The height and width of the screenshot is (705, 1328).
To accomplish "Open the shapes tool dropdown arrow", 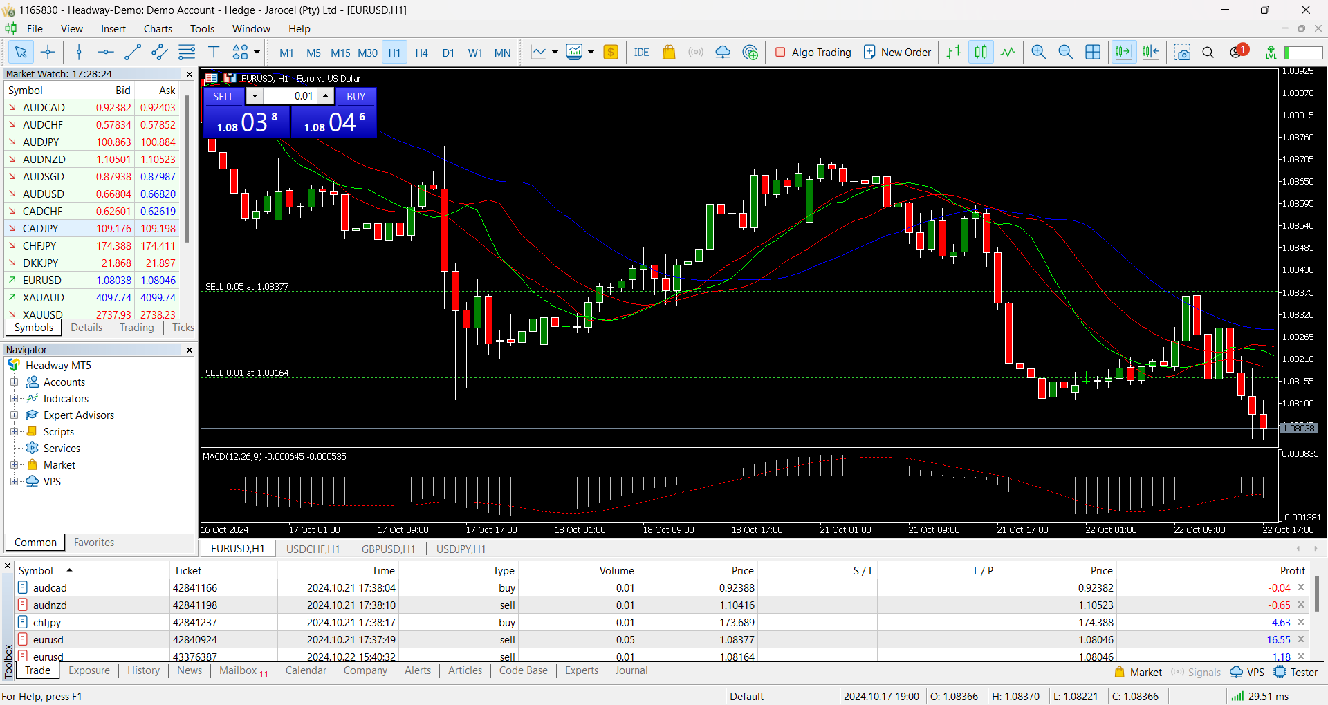I will 257,53.
